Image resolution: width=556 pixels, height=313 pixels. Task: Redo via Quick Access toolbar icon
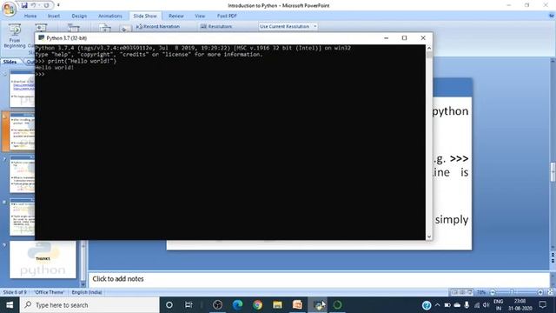(x=46, y=5)
